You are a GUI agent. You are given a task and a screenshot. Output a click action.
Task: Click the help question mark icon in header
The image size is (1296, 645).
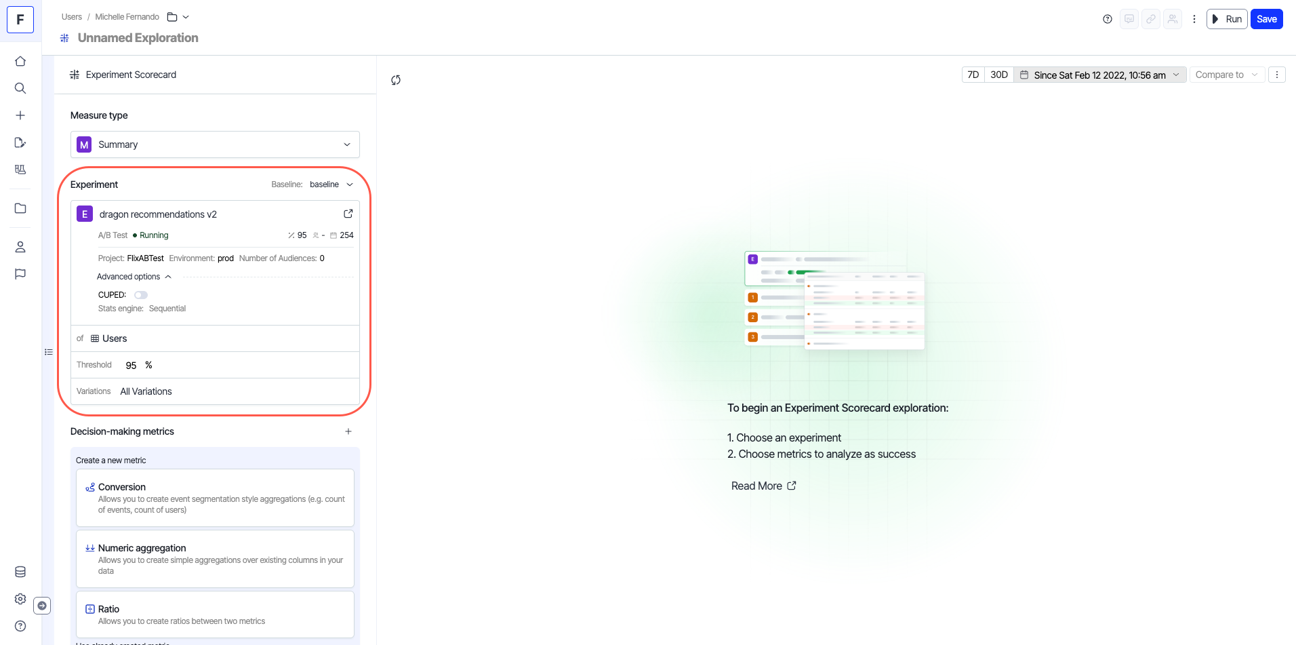(x=1108, y=19)
